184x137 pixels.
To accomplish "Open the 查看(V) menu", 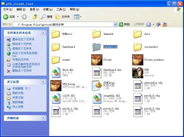I will [x=34, y=9].
